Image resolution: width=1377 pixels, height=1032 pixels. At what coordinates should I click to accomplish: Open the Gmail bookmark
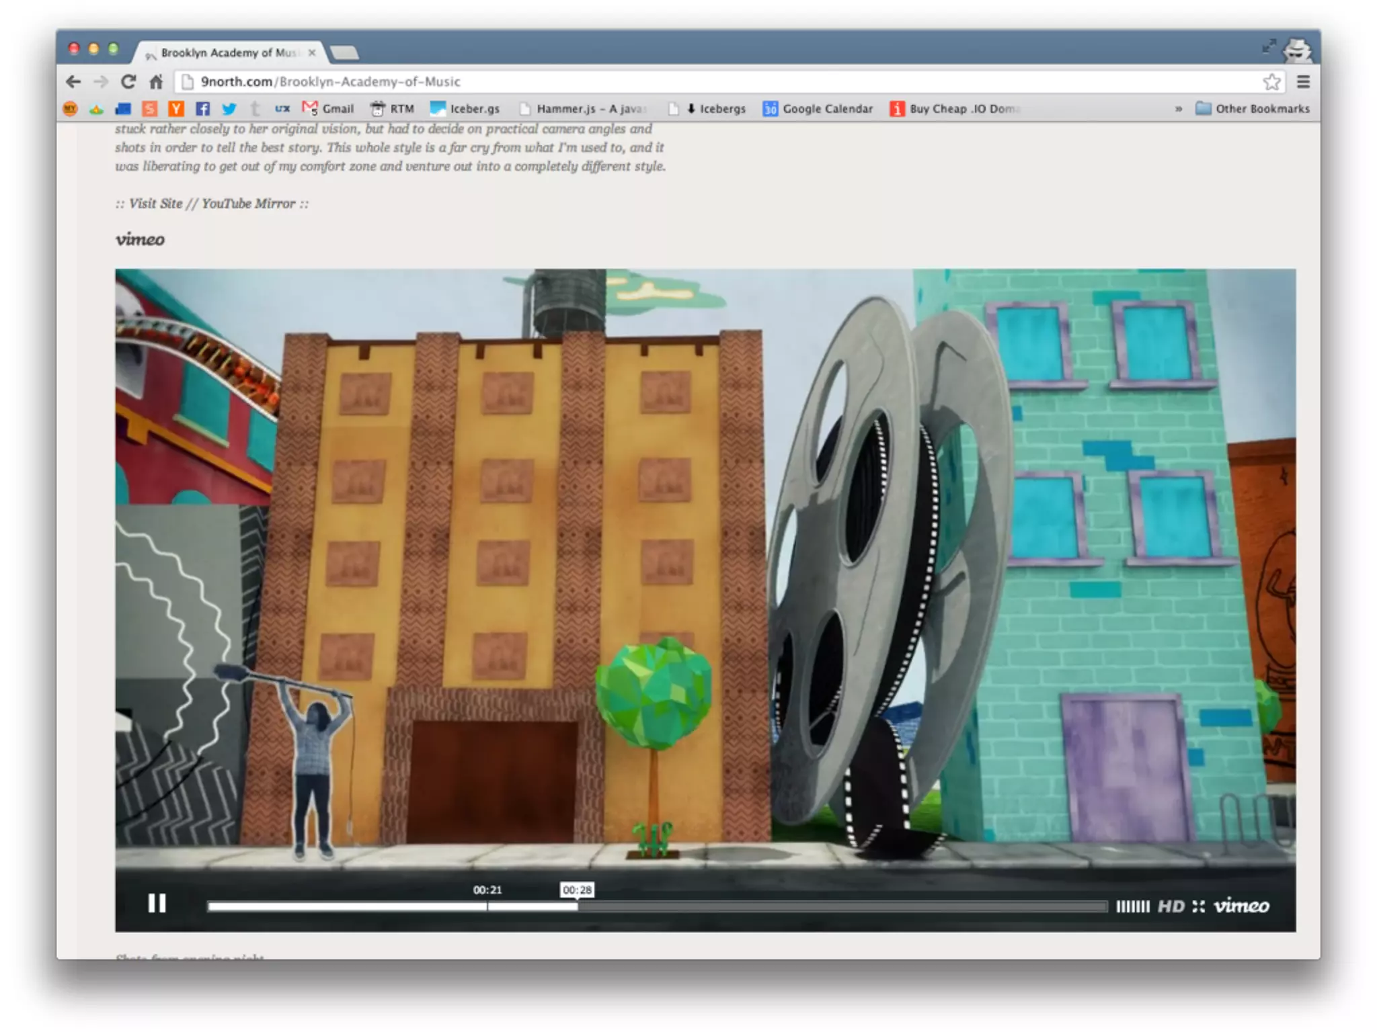pyautogui.click(x=328, y=109)
